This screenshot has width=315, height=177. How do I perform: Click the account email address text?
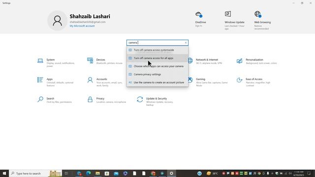pyautogui.click(x=88, y=22)
